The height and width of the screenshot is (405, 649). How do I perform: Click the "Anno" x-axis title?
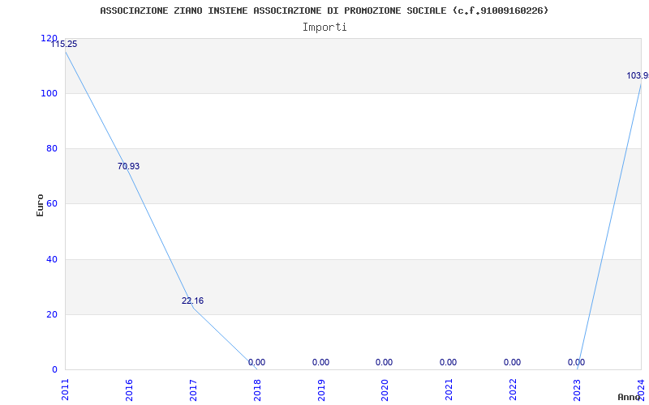[x=629, y=397]
